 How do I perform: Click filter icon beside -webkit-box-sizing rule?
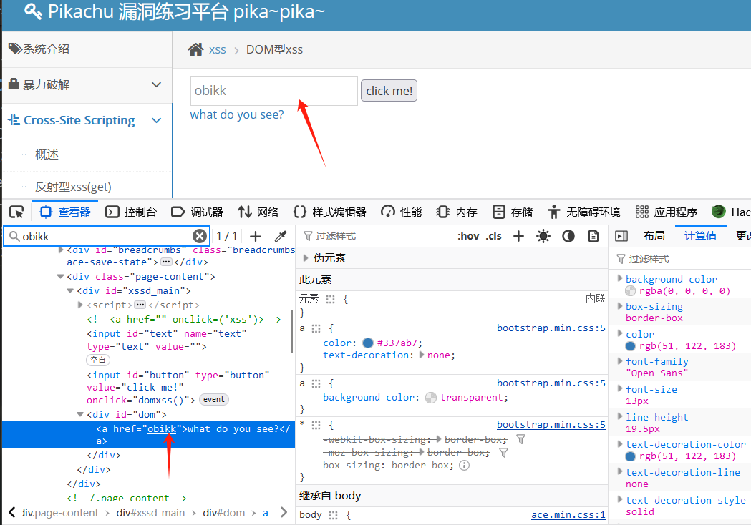[x=521, y=439]
